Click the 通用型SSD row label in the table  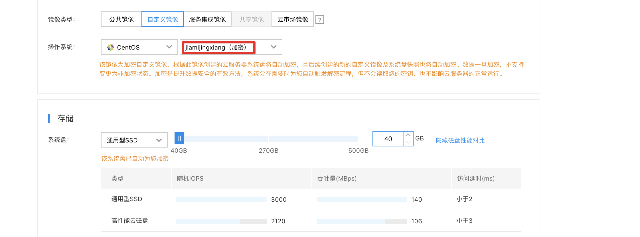tap(127, 199)
